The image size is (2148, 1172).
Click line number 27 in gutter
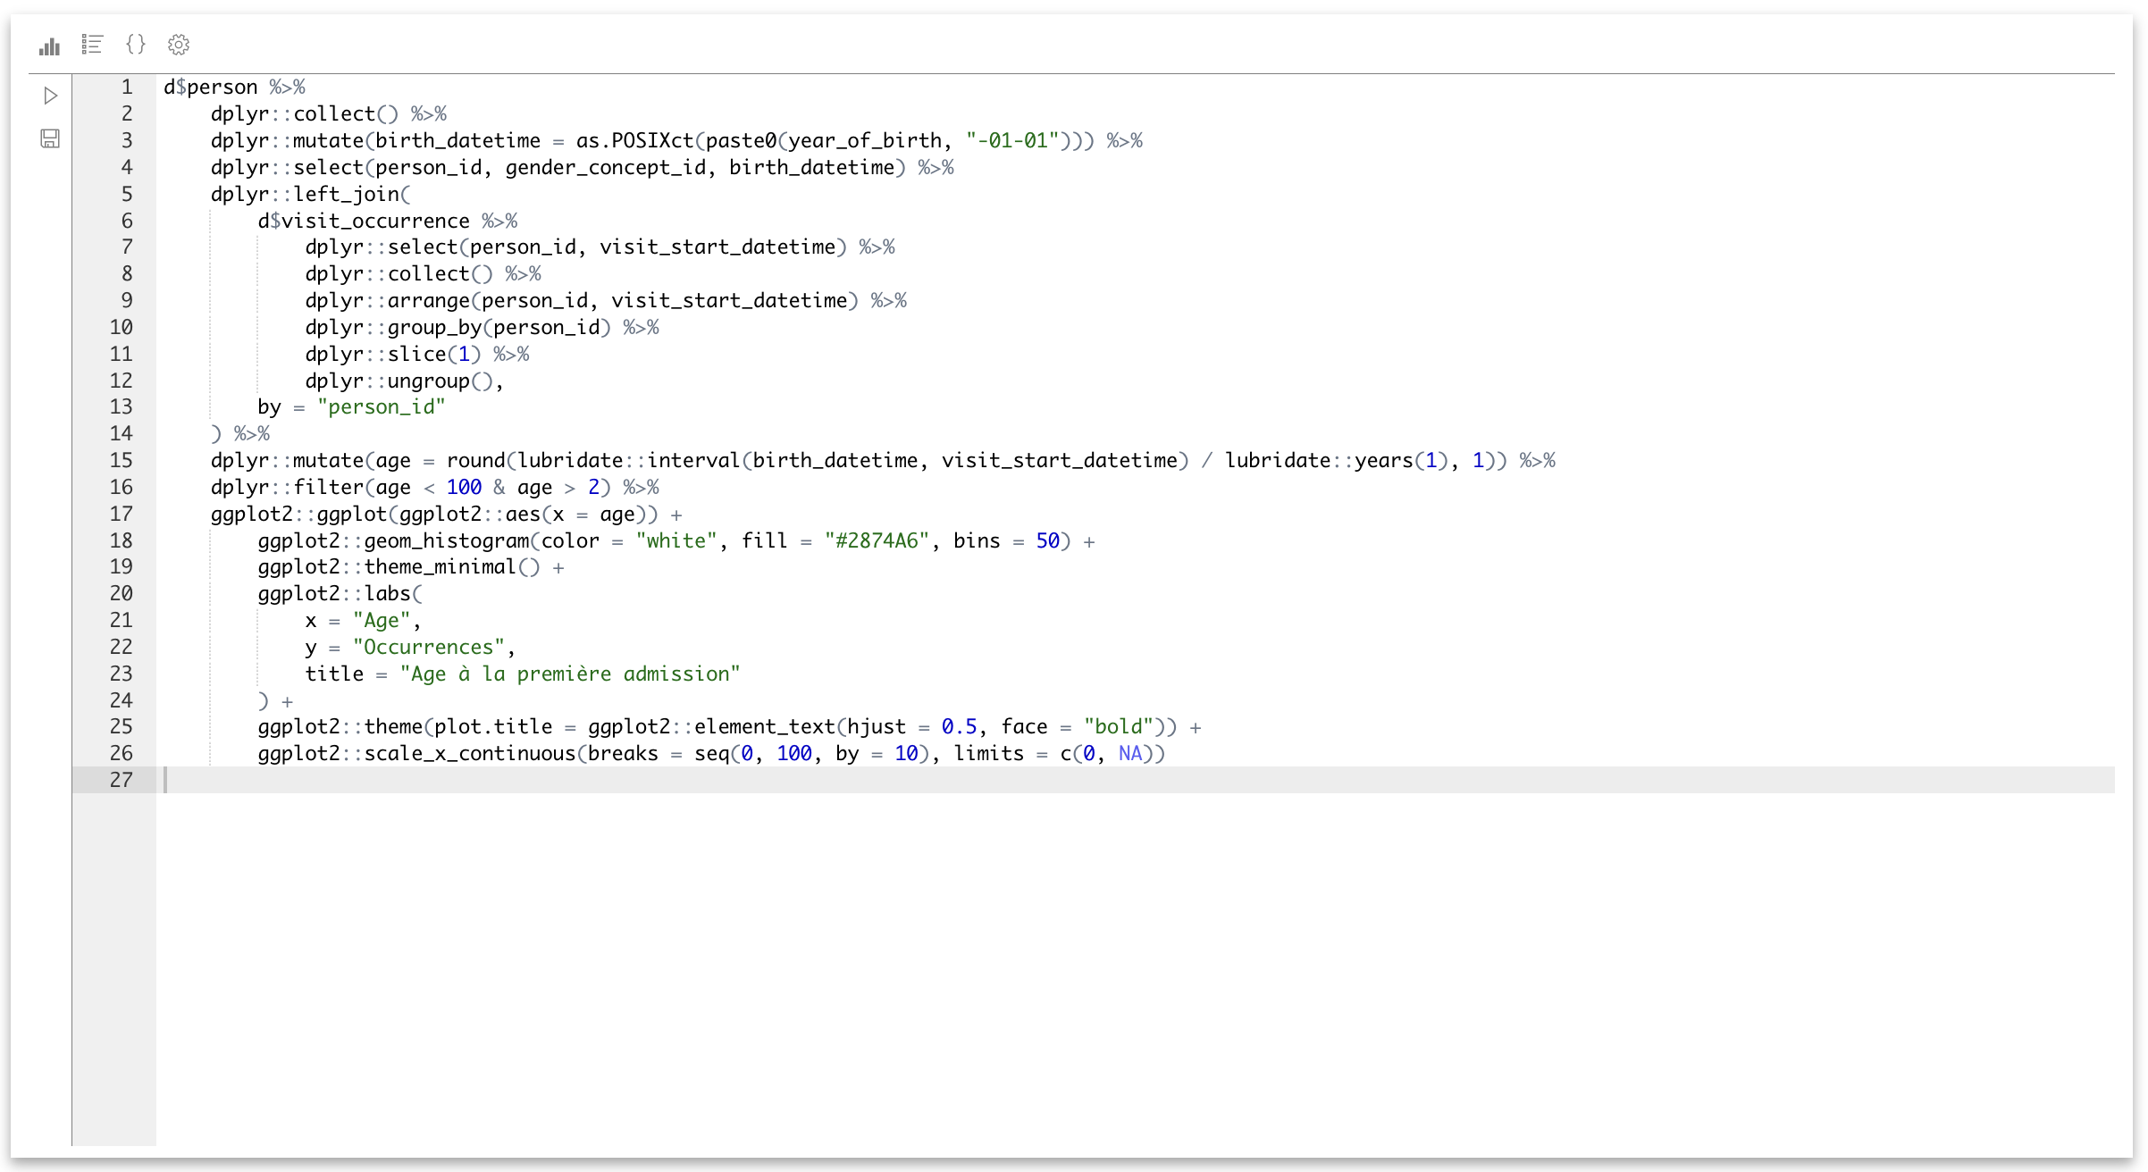[121, 781]
